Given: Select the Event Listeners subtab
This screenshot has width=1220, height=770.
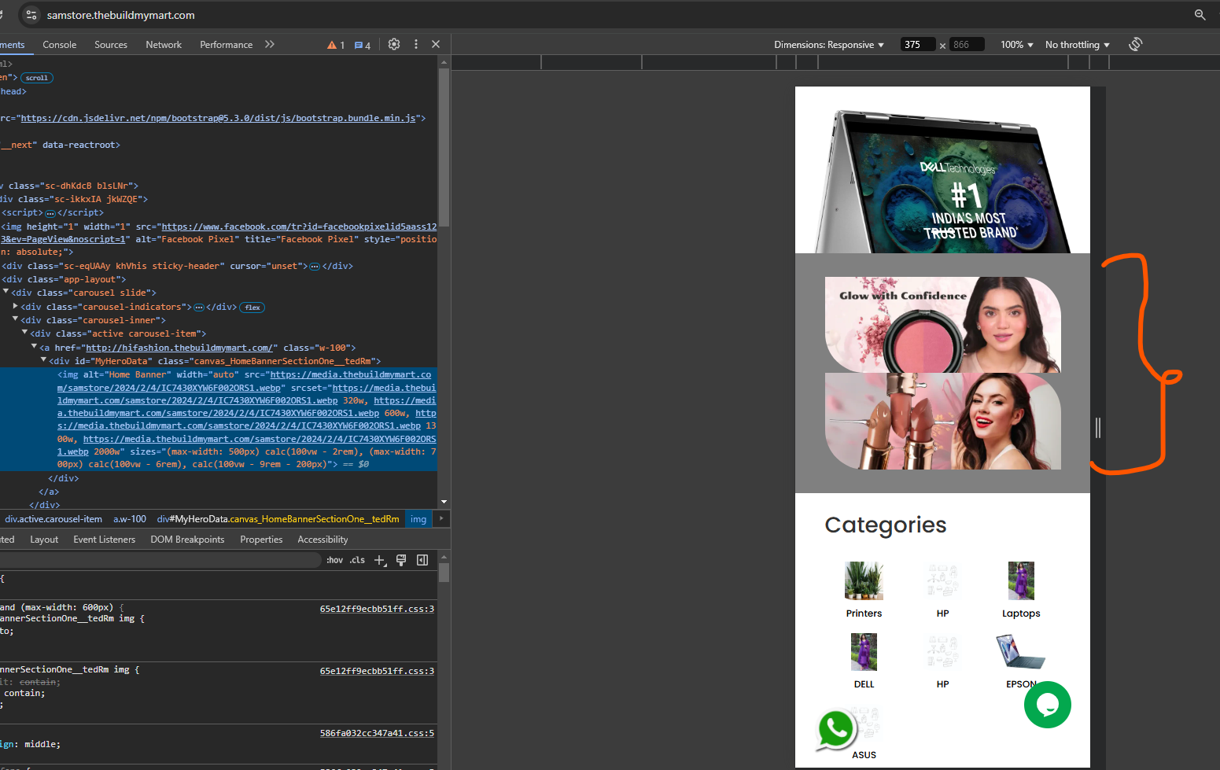Looking at the screenshot, I should [105, 540].
